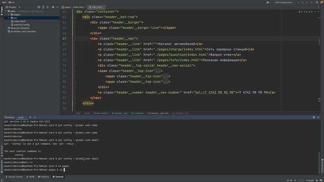Click the cars breadcrumb in navigation bar
This screenshot has width=324, height=182.
pos(4,2)
